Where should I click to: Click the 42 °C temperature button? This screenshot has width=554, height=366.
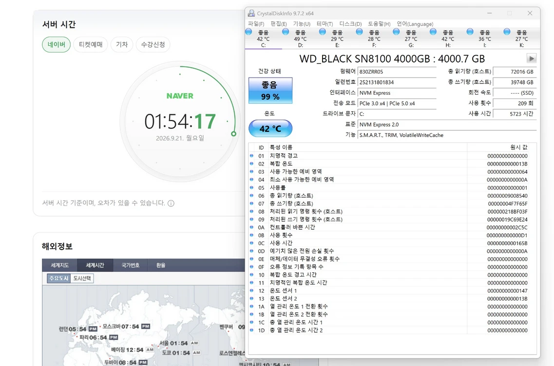click(270, 128)
